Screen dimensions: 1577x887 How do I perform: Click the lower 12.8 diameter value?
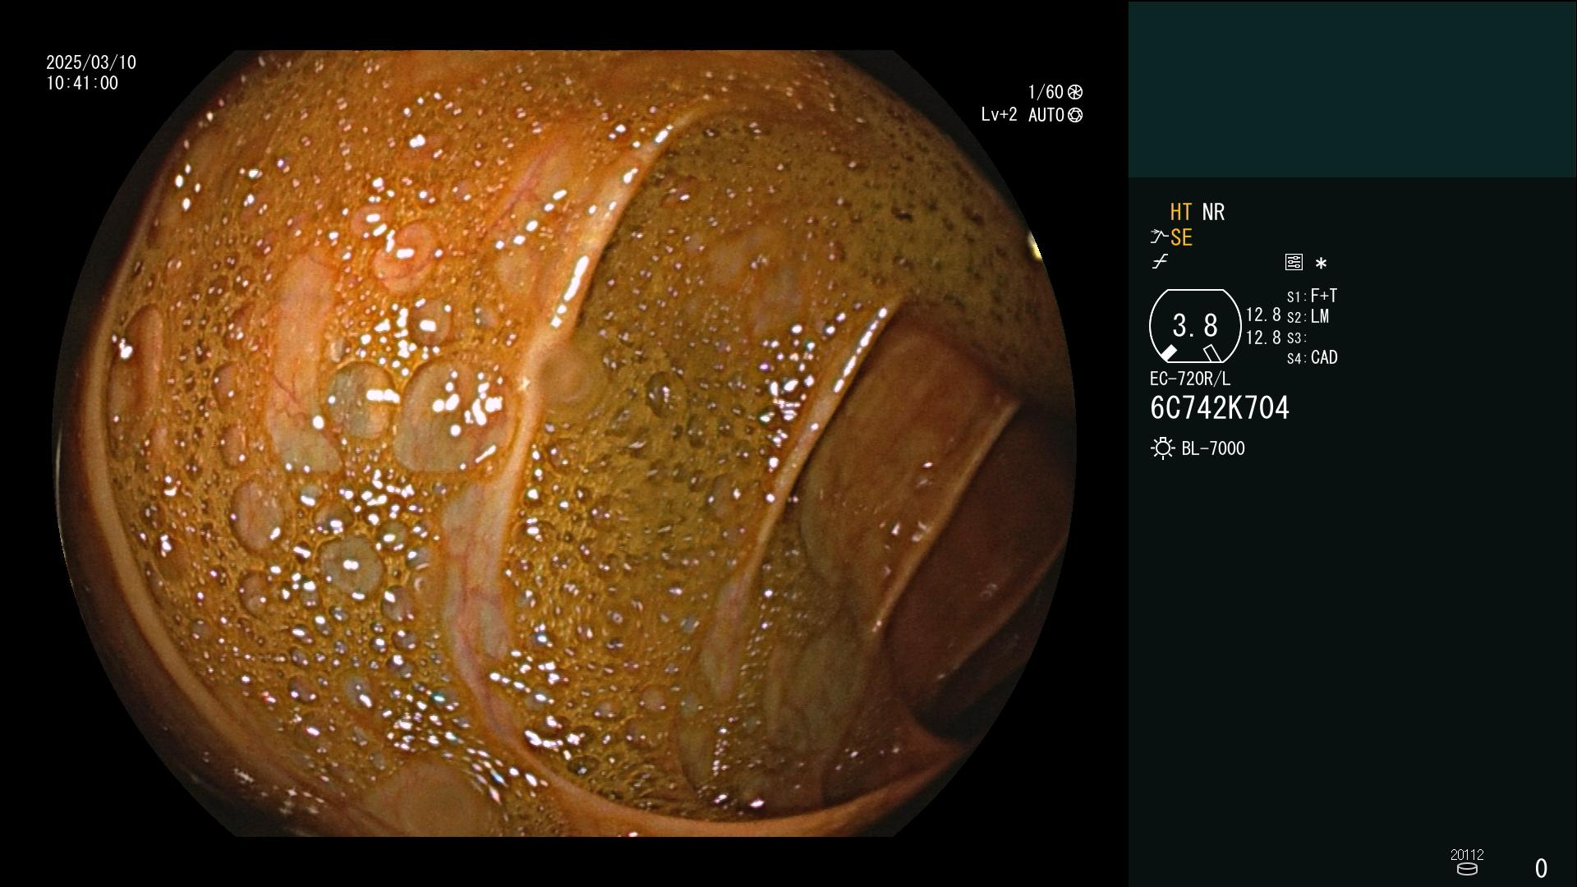click(x=1263, y=338)
